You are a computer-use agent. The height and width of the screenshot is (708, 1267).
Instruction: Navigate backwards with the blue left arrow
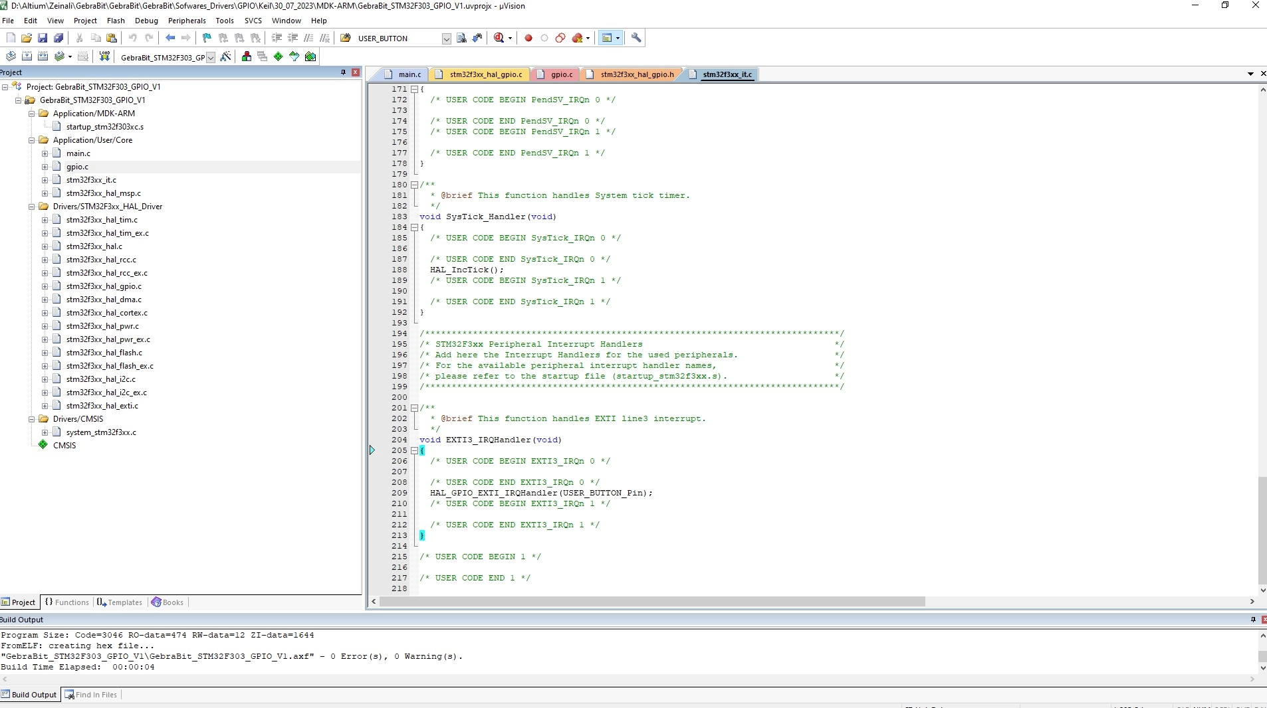point(170,38)
